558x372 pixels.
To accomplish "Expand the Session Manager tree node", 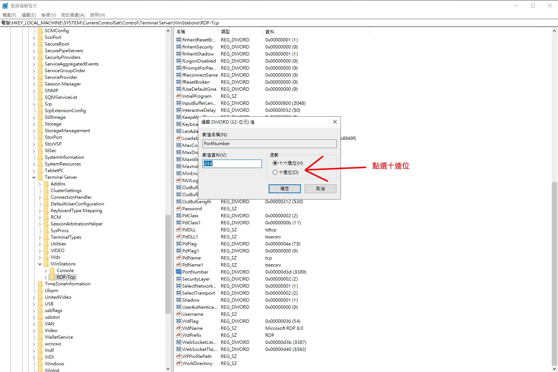I will pyautogui.click(x=34, y=84).
